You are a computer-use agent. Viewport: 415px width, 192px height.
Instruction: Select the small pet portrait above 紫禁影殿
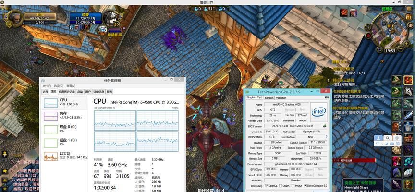pos(102,30)
